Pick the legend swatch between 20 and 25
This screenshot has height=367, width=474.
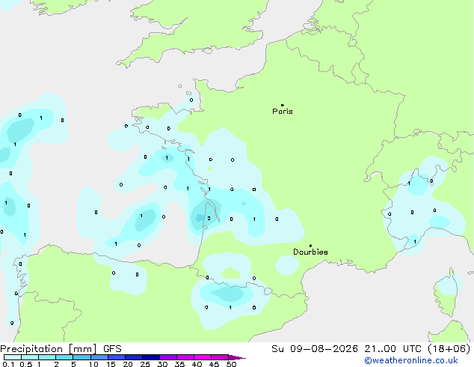tap(134, 357)
